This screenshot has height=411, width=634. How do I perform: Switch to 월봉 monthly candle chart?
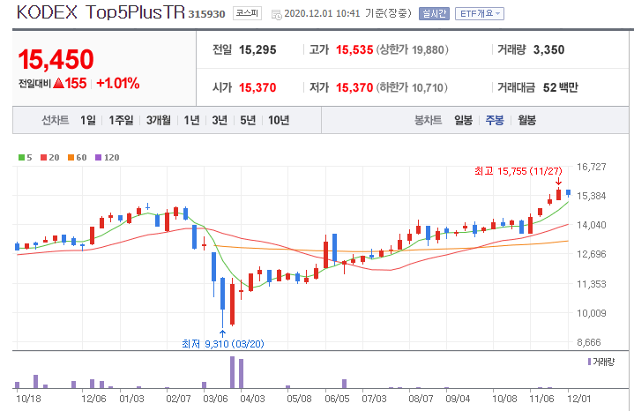pos(526,120)
